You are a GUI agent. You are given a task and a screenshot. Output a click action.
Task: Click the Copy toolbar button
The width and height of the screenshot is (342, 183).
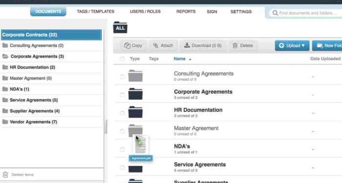pos(133,45)
